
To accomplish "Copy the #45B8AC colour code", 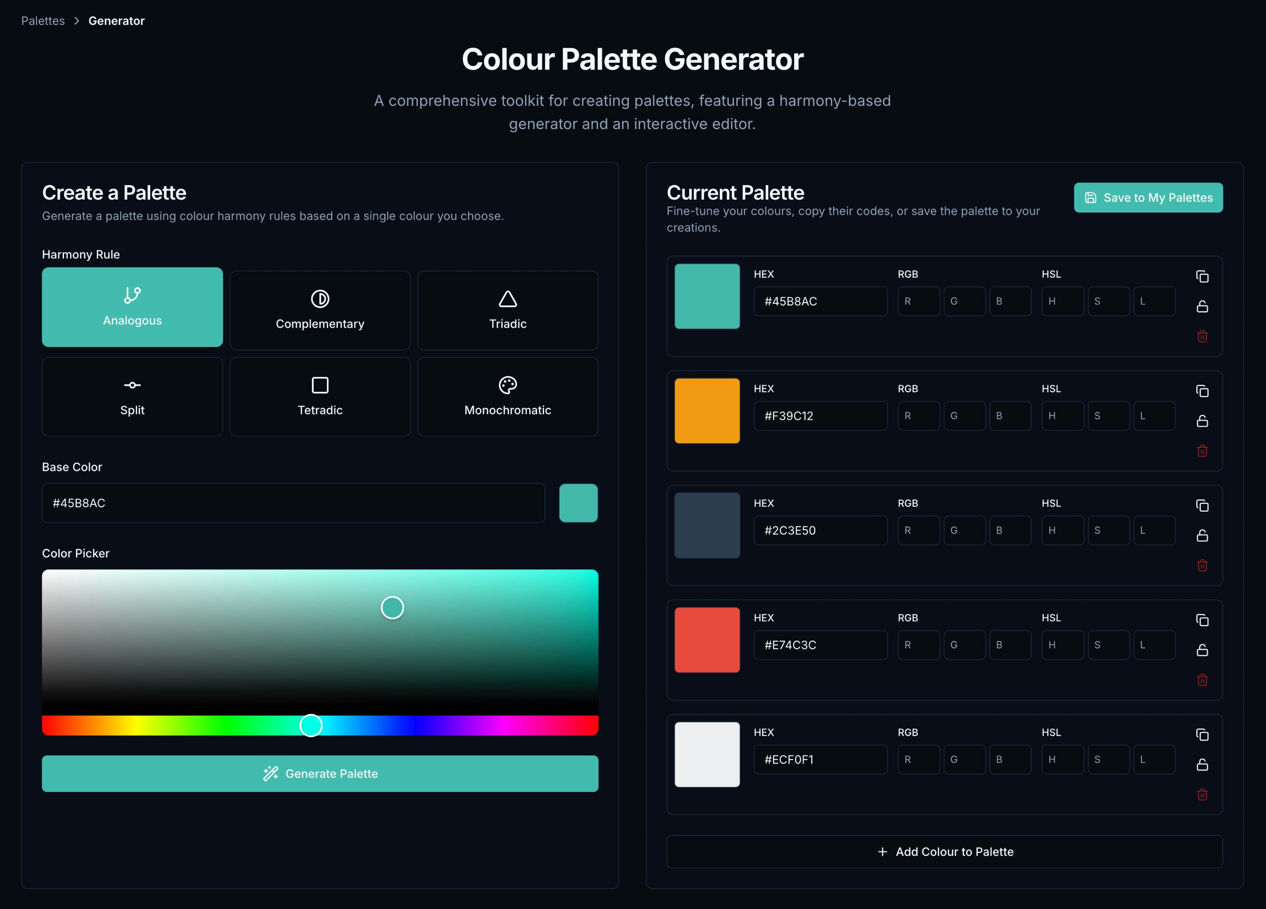I will [1202, 277].
